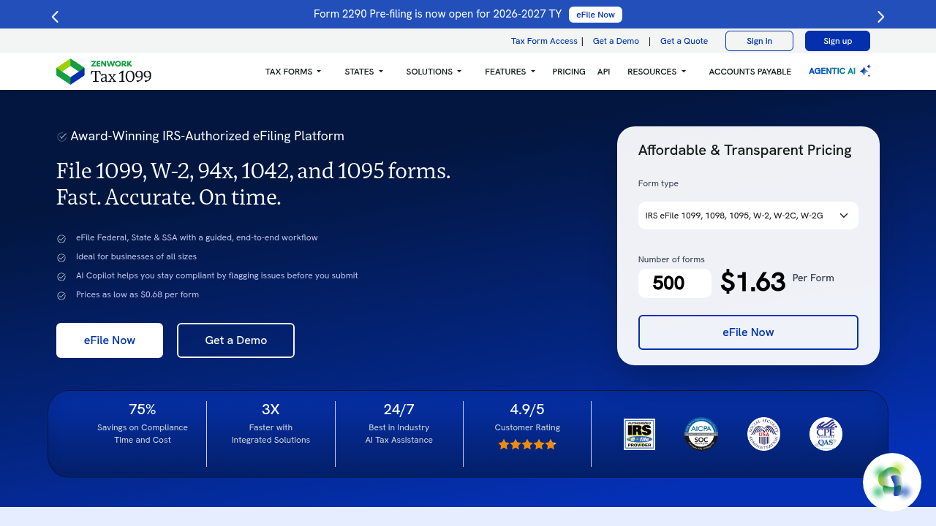This screenshot has width=936, height=526.
Task: Click the IRS authorized e-file provider badge
Action: [x=639, y=434]
